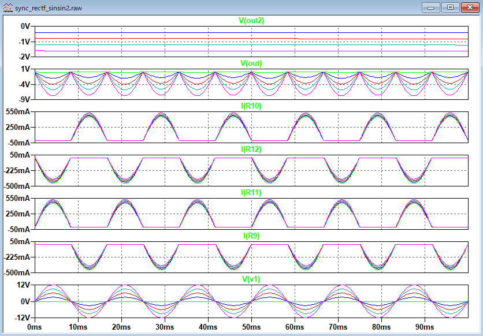Click the LTspice waveform window icon
This screenshot has height=336, width=483.
8,8
